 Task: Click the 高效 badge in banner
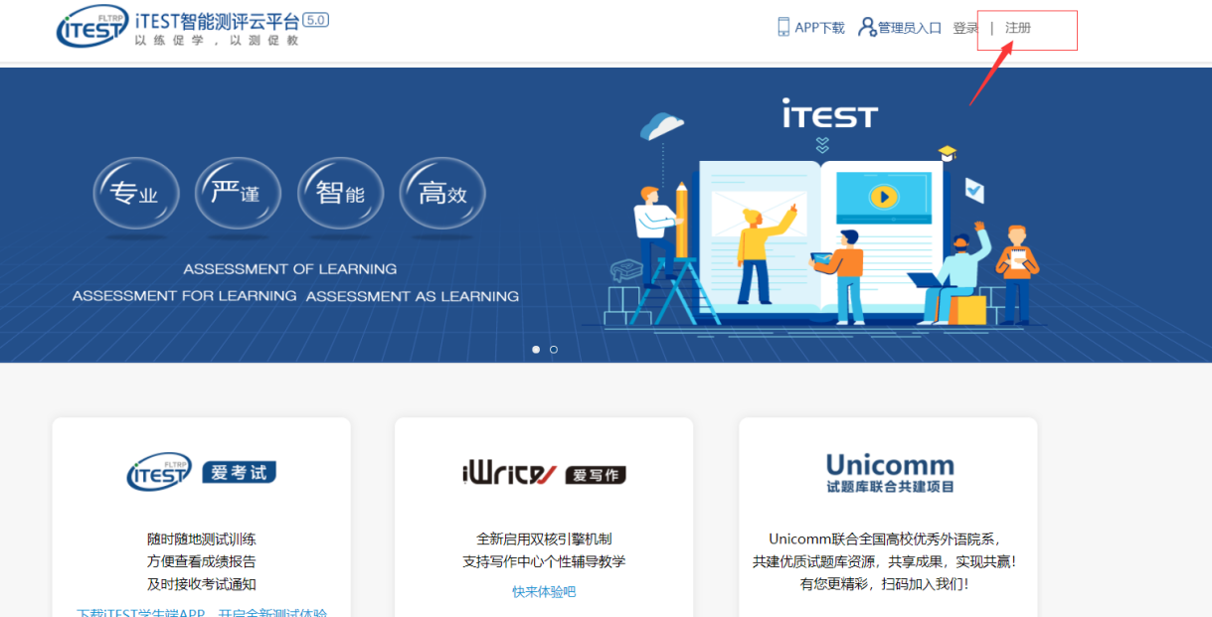(442, 194)
